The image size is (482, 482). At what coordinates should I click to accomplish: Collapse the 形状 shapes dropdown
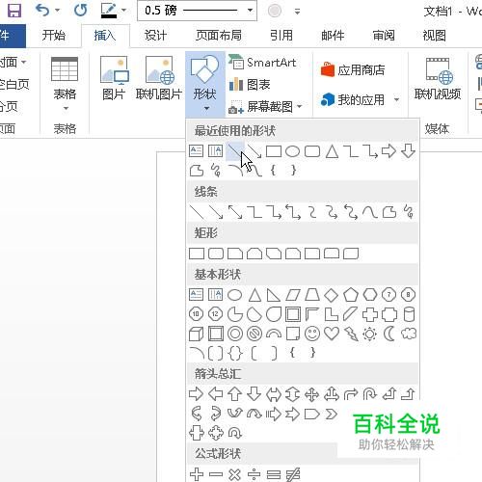pos(205,84)
